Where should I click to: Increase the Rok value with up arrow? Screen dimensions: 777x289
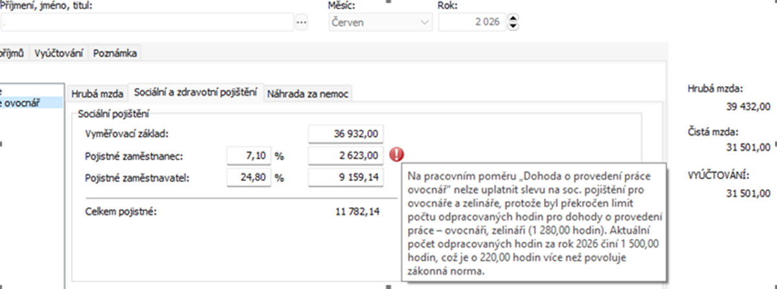tap(513, 19)
